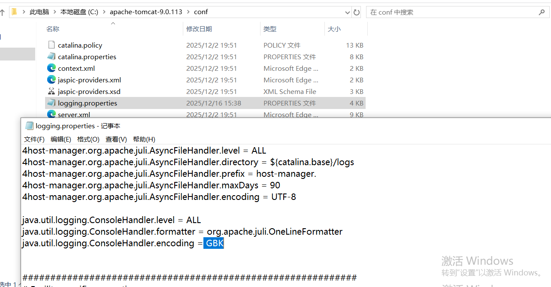Expand the chevron before 此电脑
This screenshot has width=551, height=287.
pyautogui.click(x=24, y=12)
